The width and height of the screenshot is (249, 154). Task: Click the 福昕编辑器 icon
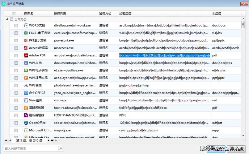coord(26,115)
